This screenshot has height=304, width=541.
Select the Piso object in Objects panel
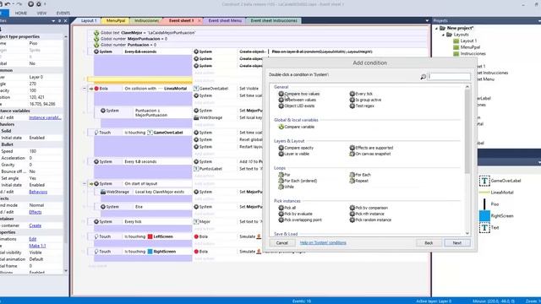pyautogui.click(x=489, y=204)
